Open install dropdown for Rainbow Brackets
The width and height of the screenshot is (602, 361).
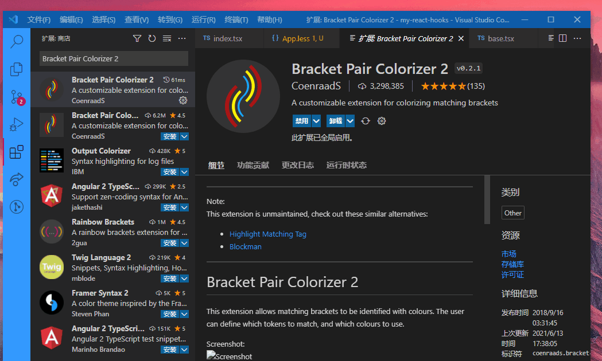(184, 243)
